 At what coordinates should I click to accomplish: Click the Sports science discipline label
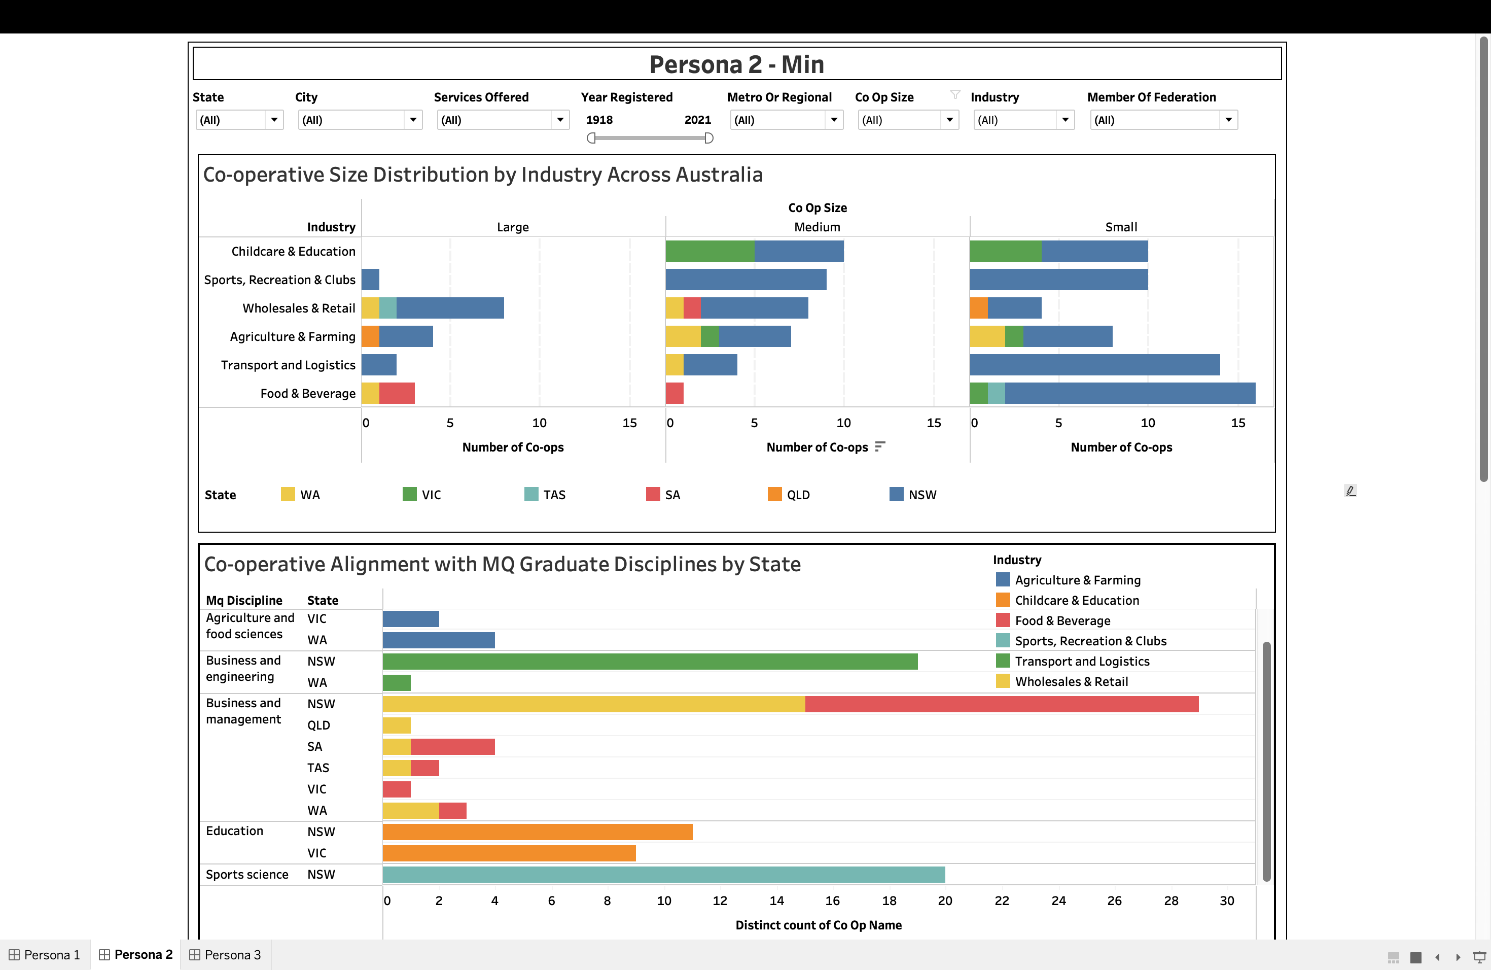click(247, 874)
